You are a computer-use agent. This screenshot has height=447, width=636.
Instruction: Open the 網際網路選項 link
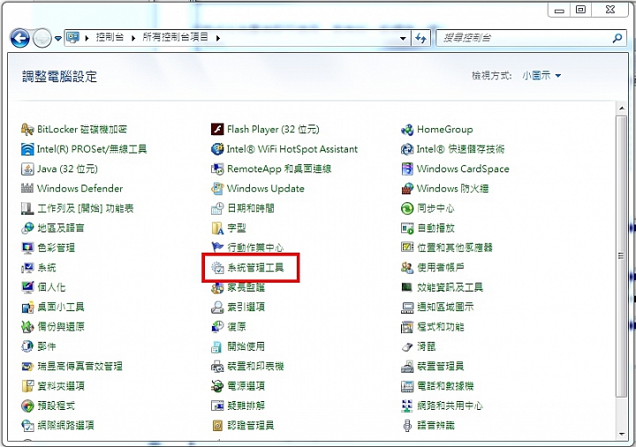pos(65,426)
